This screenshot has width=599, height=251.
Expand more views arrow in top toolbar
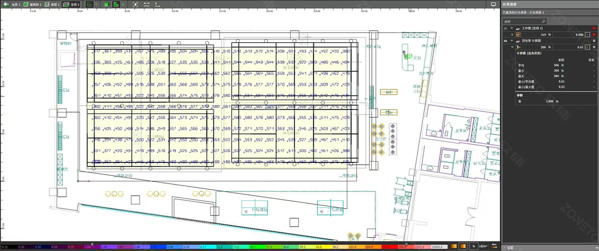pos(123,4)
